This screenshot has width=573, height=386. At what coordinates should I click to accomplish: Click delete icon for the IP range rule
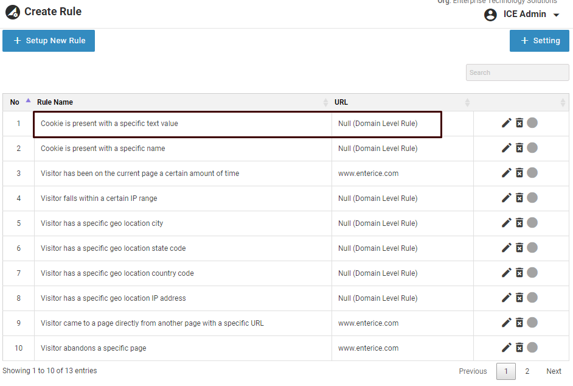pos(519,198)
